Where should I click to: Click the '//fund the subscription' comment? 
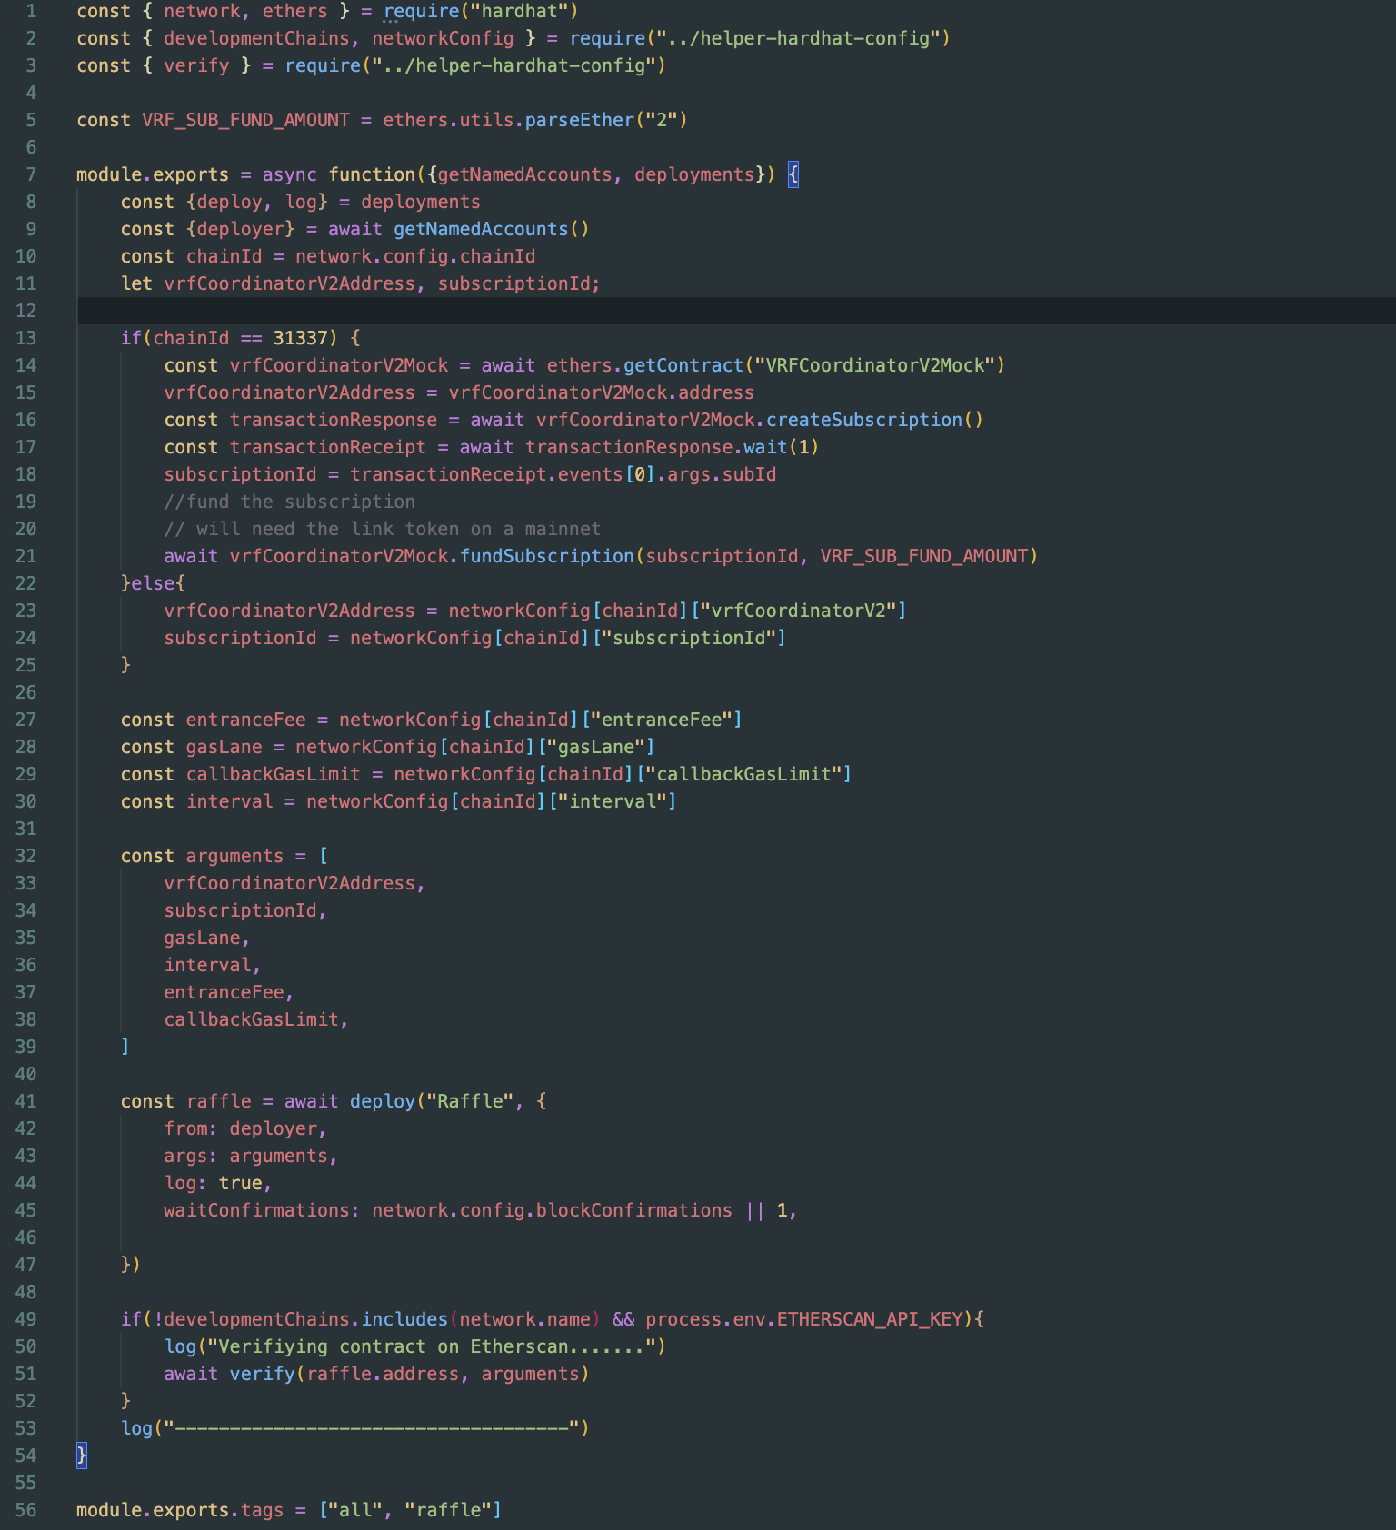click(x=289, y=502)
